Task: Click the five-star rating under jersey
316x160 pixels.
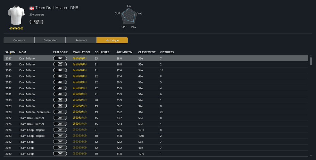Action: [16, 28]
